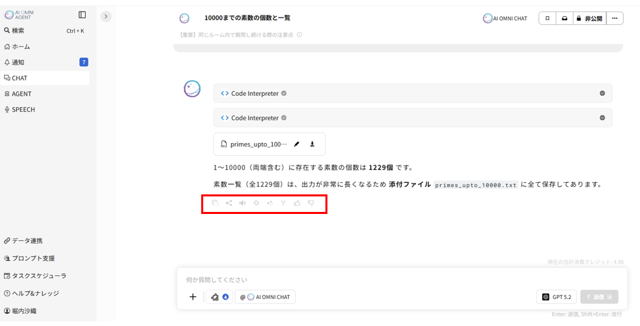Click the inbox tray icon in header
The height and width of the screenshot is (326, 640).
coord(564,18)
